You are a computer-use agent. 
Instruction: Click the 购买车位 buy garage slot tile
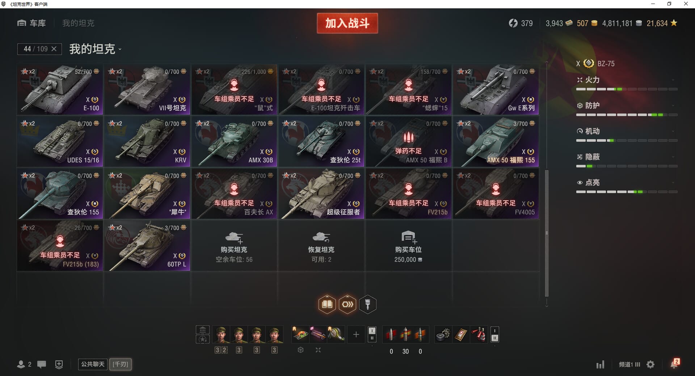[408, 246]
